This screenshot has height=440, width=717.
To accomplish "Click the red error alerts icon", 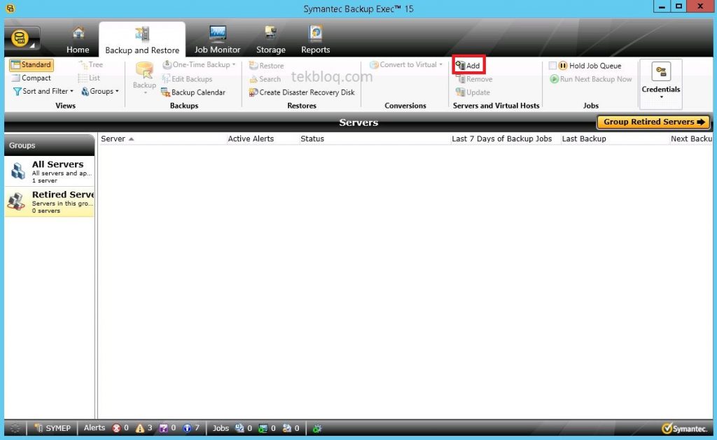I will (x=117, y=428).
